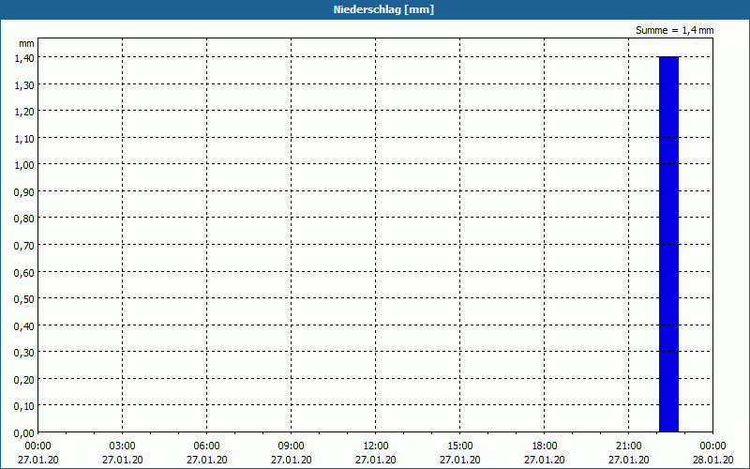Click the '1,40' y-axis value
Screen dimensions: 750x469
(24, 58)
